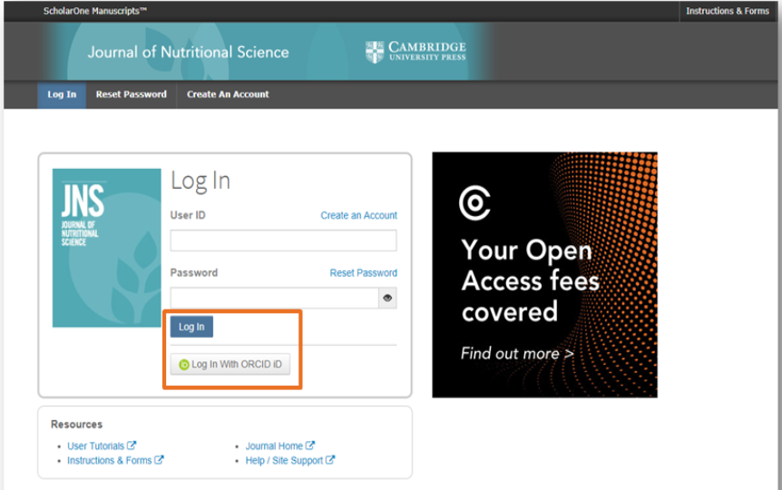Open the Log In tab
The width and height of the screenshot is (782, 490).
pos(62,94)
